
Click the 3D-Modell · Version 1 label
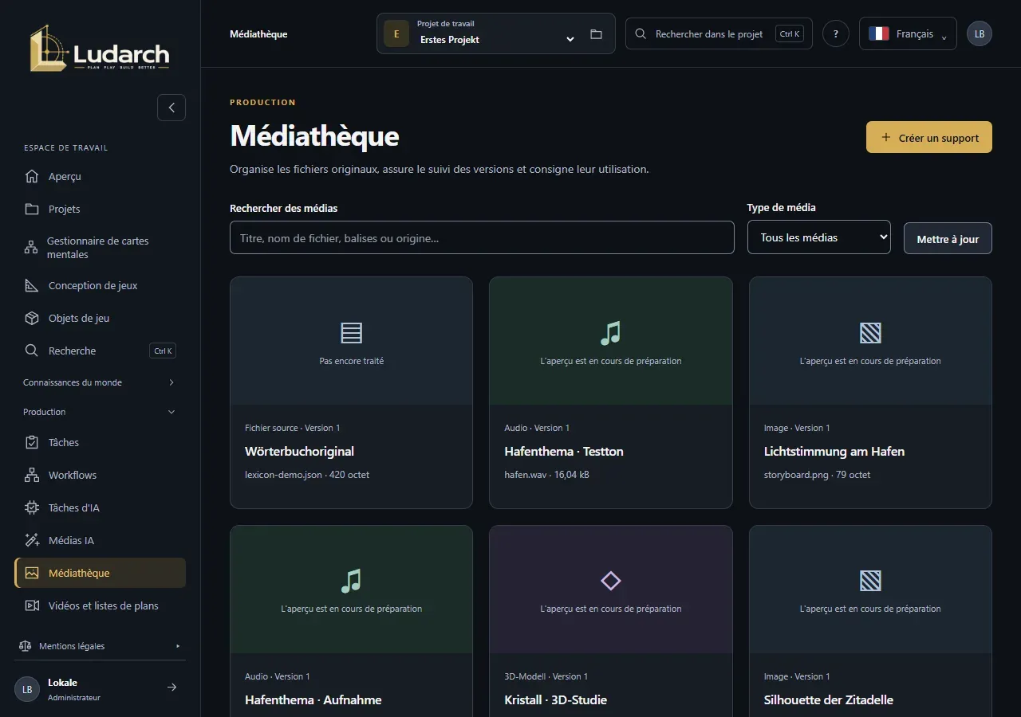pyautogui.click(x=546, y=676)
